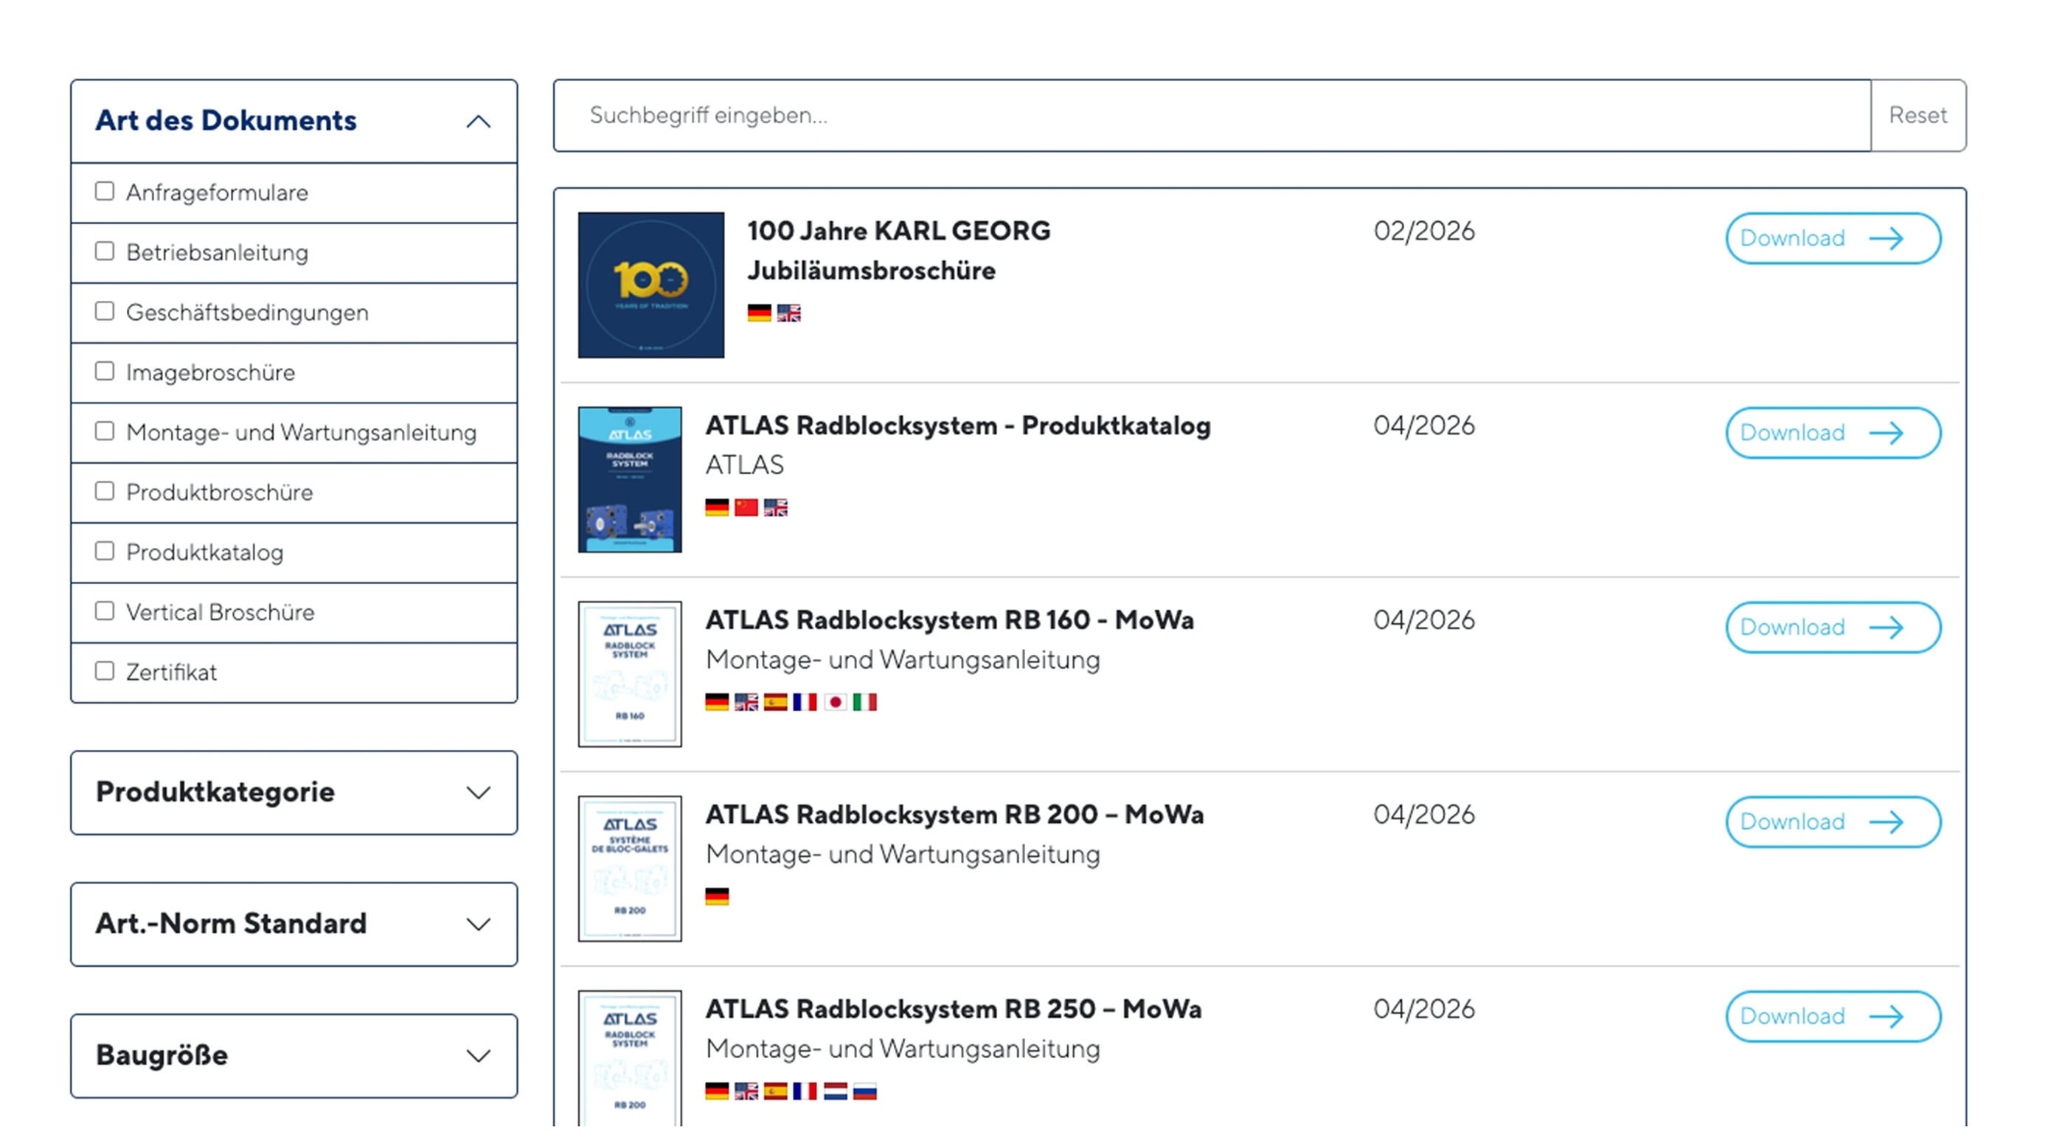Choose French flag for RB 250 MoWa
Screen dimensions: 2065x1143
[x=805, y=1091]
